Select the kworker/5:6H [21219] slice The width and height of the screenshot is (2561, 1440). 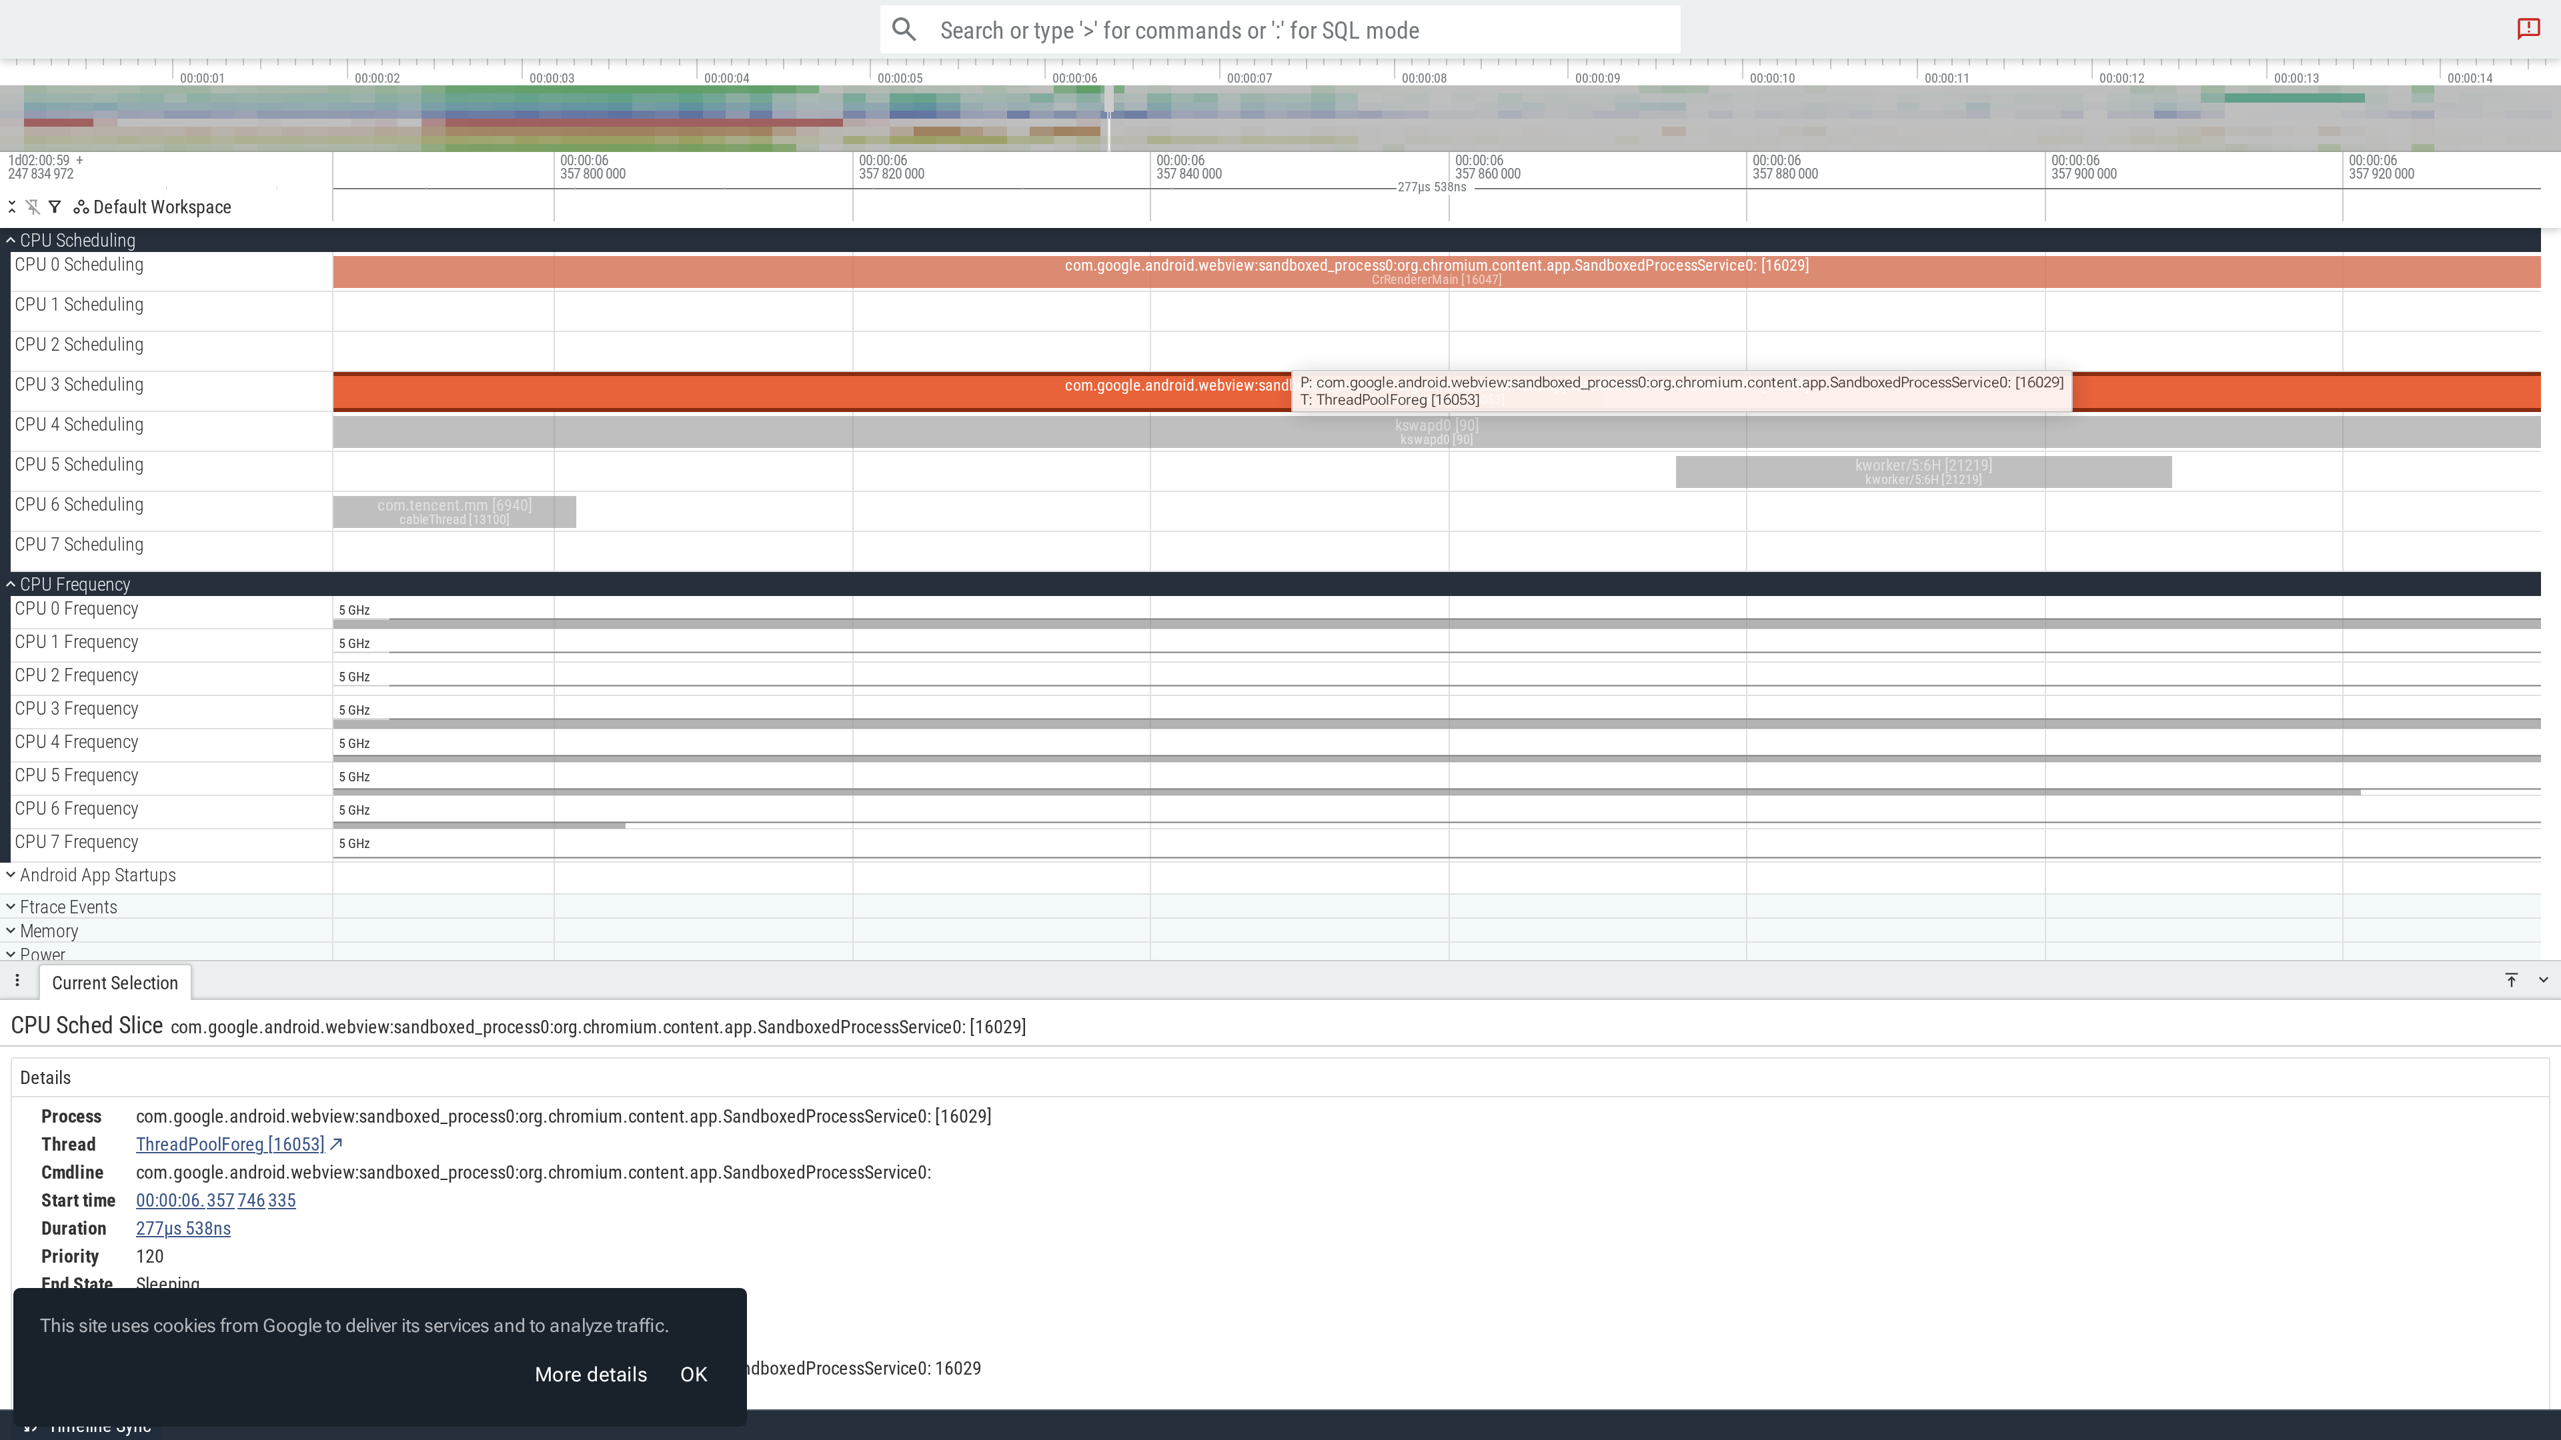click(1923, 471)
